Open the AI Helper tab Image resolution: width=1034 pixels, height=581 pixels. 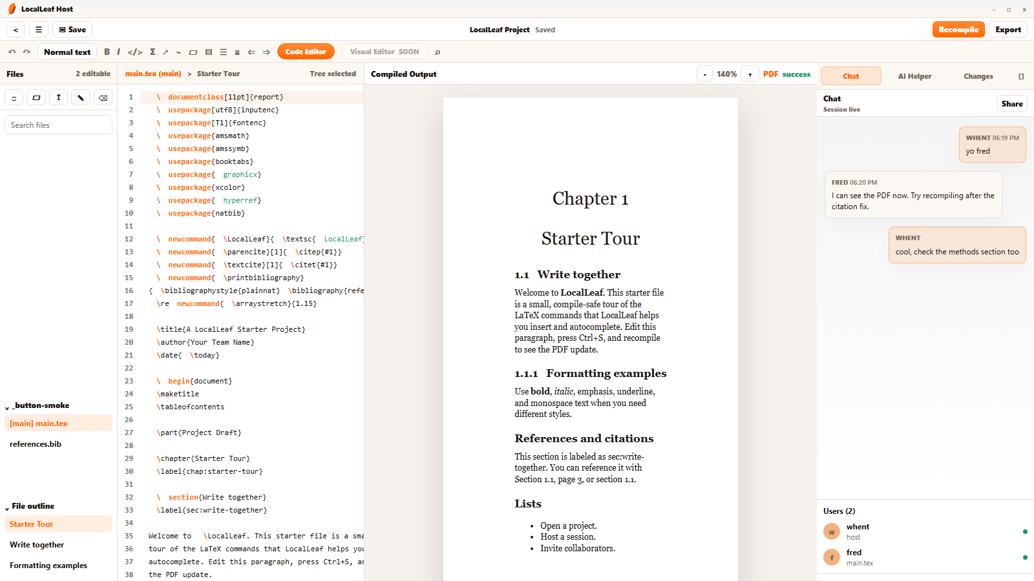pos(914,76)
